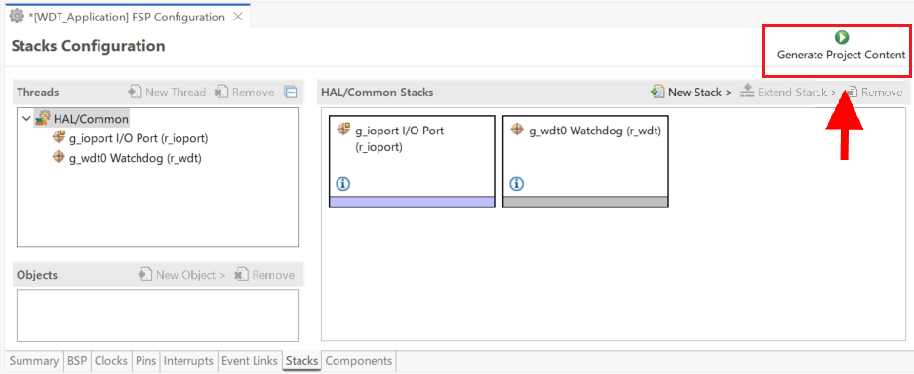Click the icon beside g_wdt0 tree item
The image size is (914, 374).
(x=59, y=157)
